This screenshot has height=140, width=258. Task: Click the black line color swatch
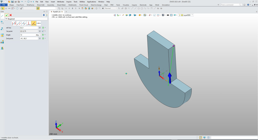click(168, 15)
